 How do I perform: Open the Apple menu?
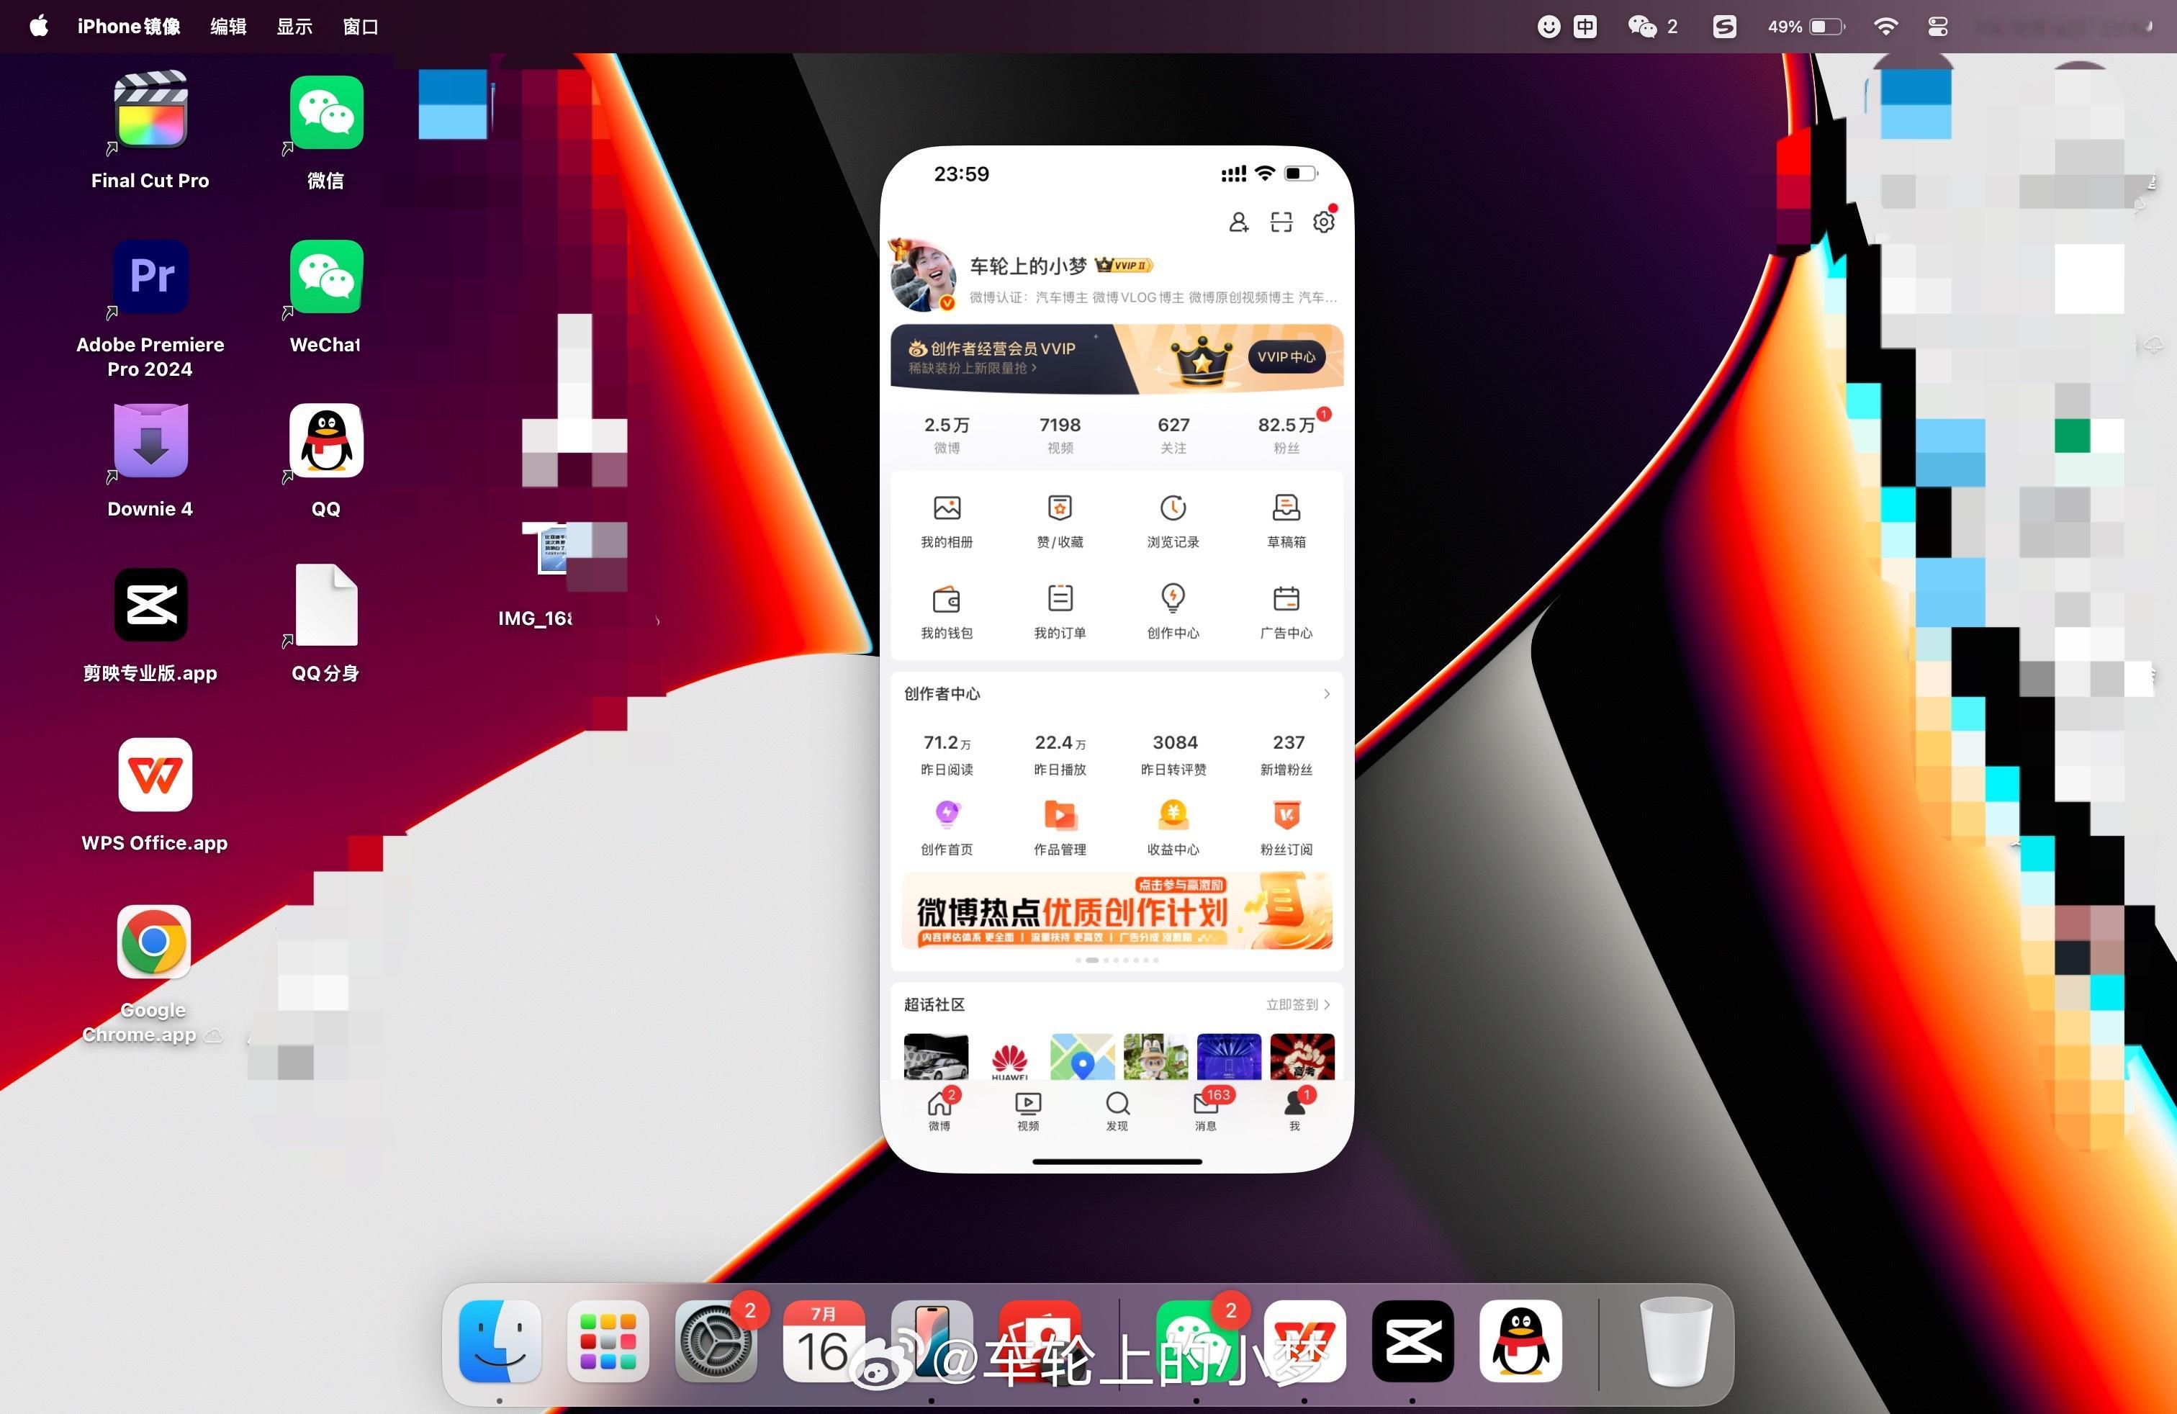point(38,26)
